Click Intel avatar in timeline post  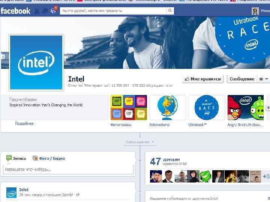click(11, 193)
